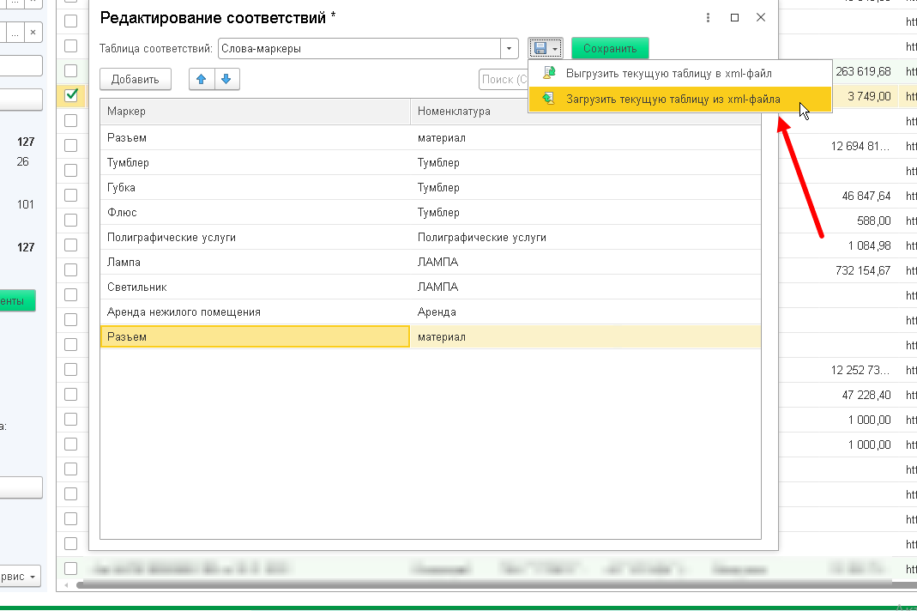Click the green Сохранить button

(610, 49)
